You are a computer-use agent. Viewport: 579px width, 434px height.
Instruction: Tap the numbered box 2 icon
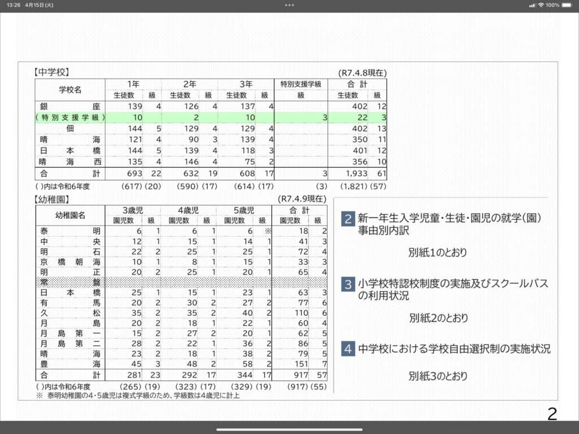coord(348,219)
